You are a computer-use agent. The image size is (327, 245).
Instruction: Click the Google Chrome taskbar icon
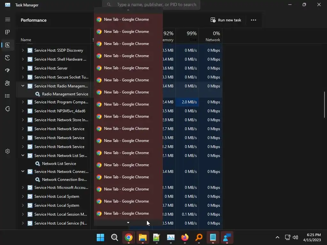tap(128, 237)
